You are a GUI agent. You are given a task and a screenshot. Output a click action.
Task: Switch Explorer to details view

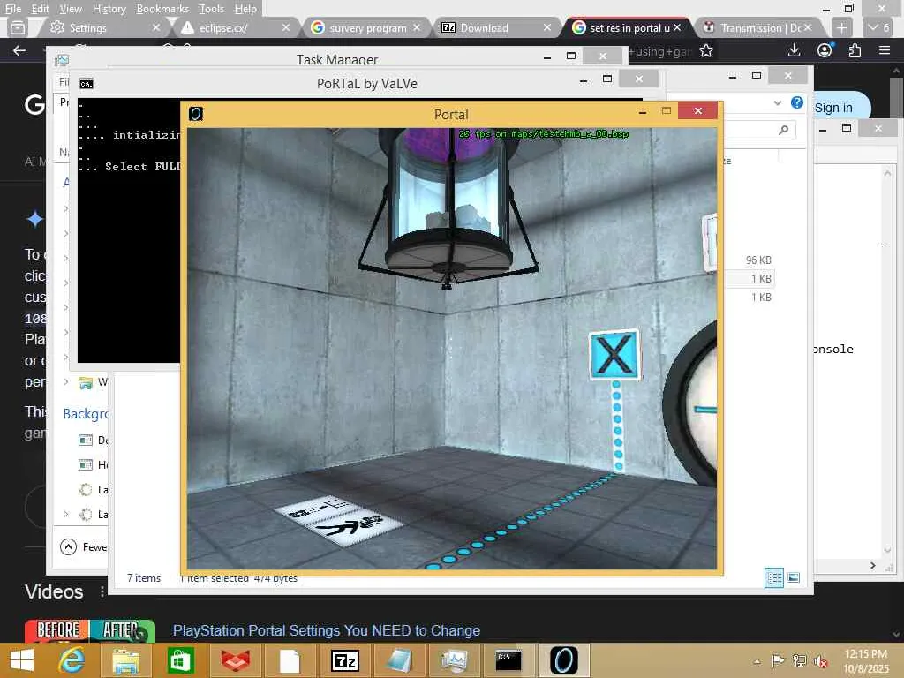tap(773, 577)
